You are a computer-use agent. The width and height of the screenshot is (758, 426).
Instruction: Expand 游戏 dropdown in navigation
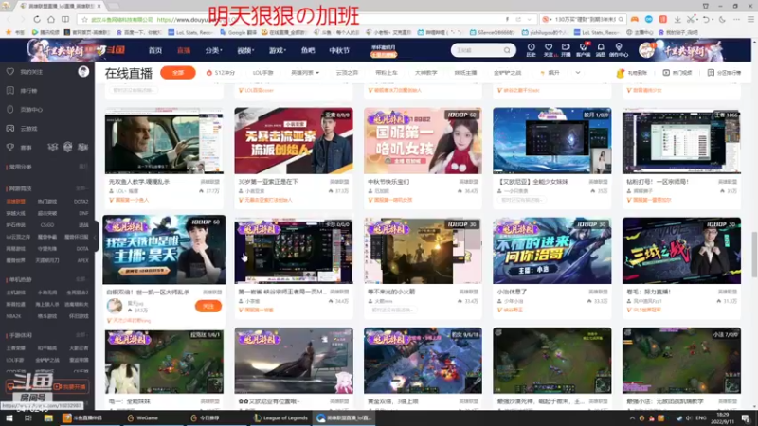pyautogui.click(x=278, y=50)
